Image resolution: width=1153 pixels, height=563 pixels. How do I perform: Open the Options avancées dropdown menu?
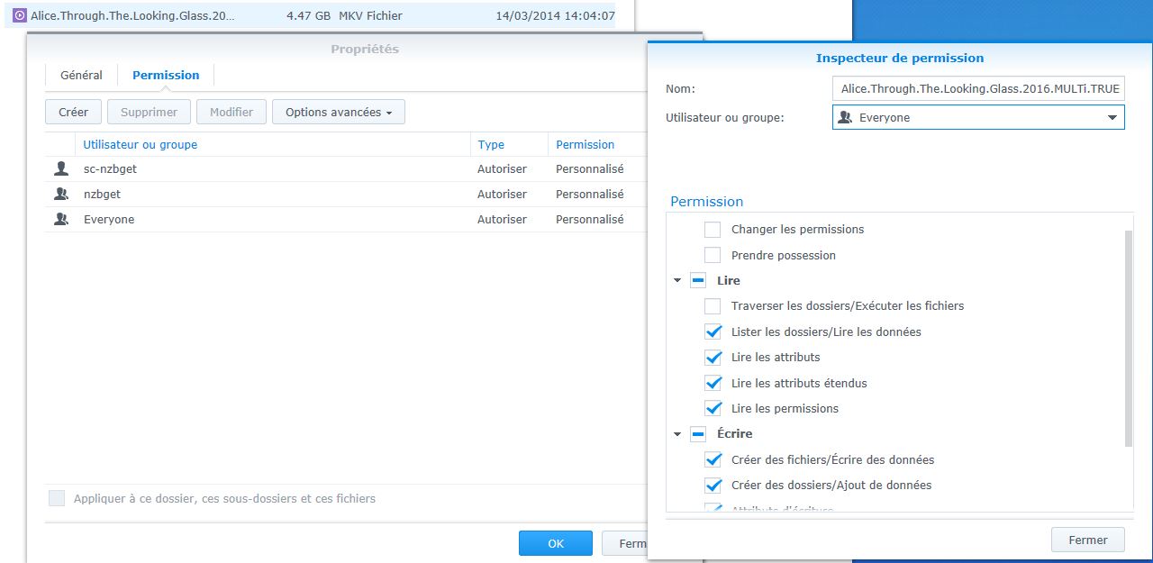click(339, 112)
